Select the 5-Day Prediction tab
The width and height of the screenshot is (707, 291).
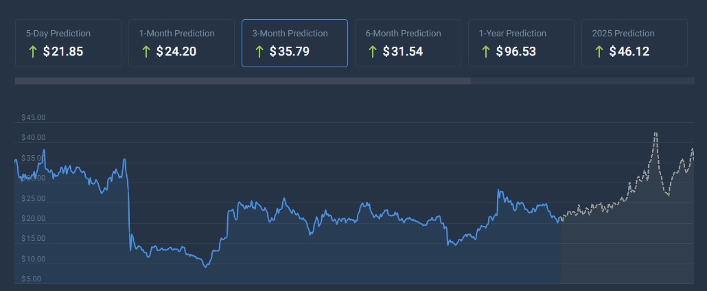pos(68,43)
